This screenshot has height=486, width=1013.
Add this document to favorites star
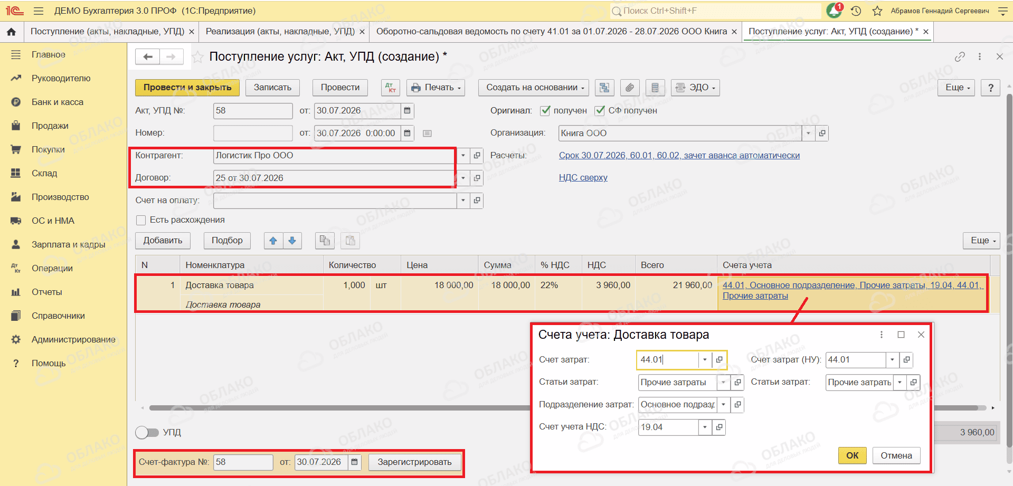coord(197,57)
